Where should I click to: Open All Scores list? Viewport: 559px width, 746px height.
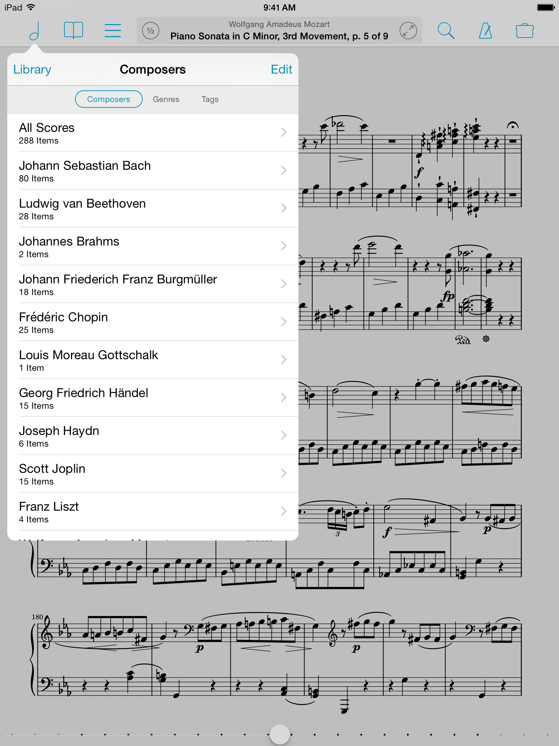click(153, 133)
